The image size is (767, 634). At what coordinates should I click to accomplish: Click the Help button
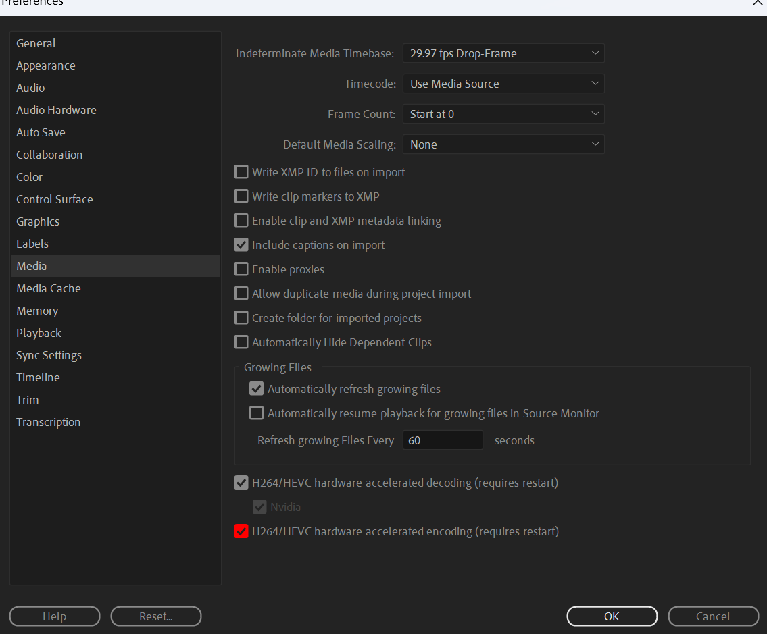[x=55, y=616]
